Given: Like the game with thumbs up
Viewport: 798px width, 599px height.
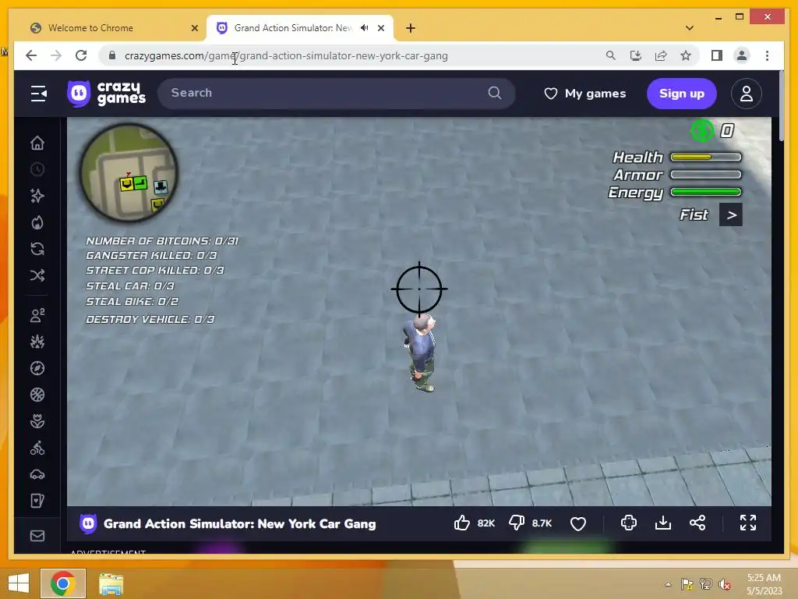Looking at the screenshot, I should pyautogui.click(x=462, y=523).
